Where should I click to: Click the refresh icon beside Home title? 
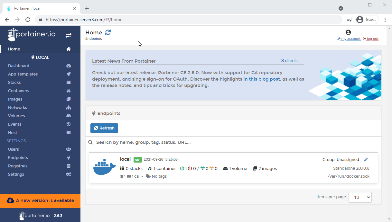(108, 32)
